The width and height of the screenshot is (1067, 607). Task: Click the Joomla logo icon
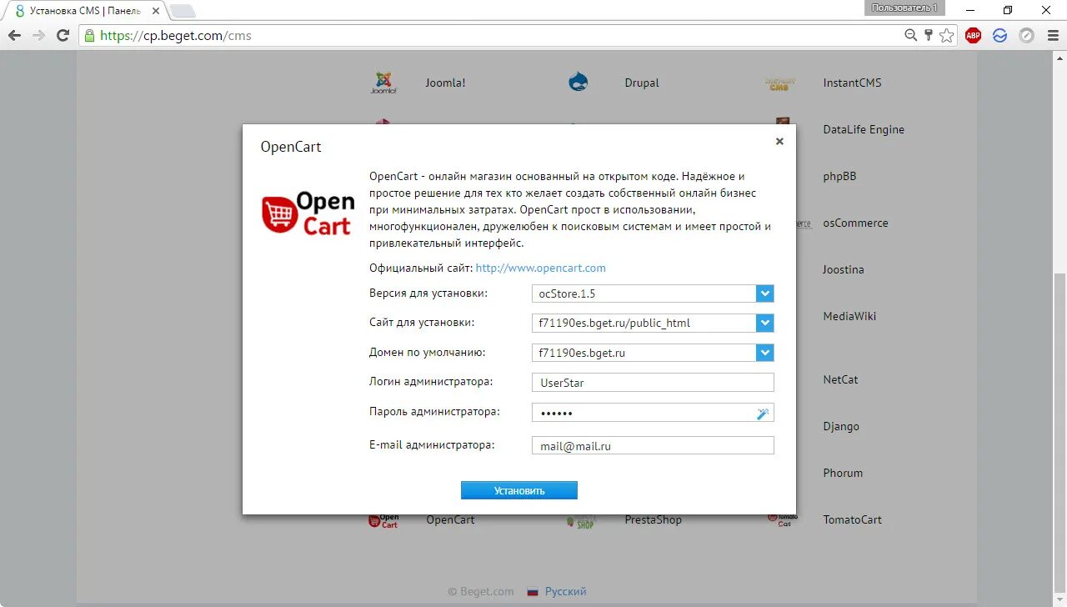point(383,83)
